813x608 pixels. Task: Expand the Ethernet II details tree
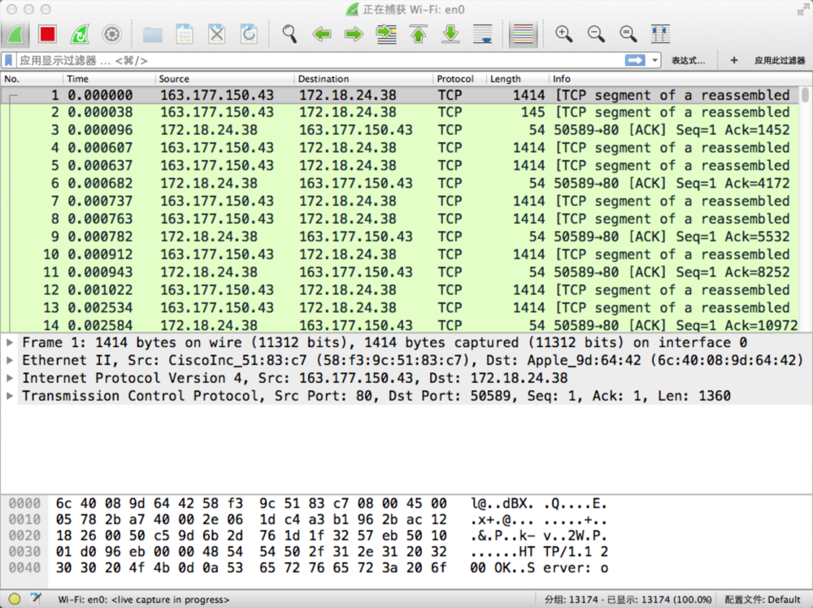[x=9, y=360]
